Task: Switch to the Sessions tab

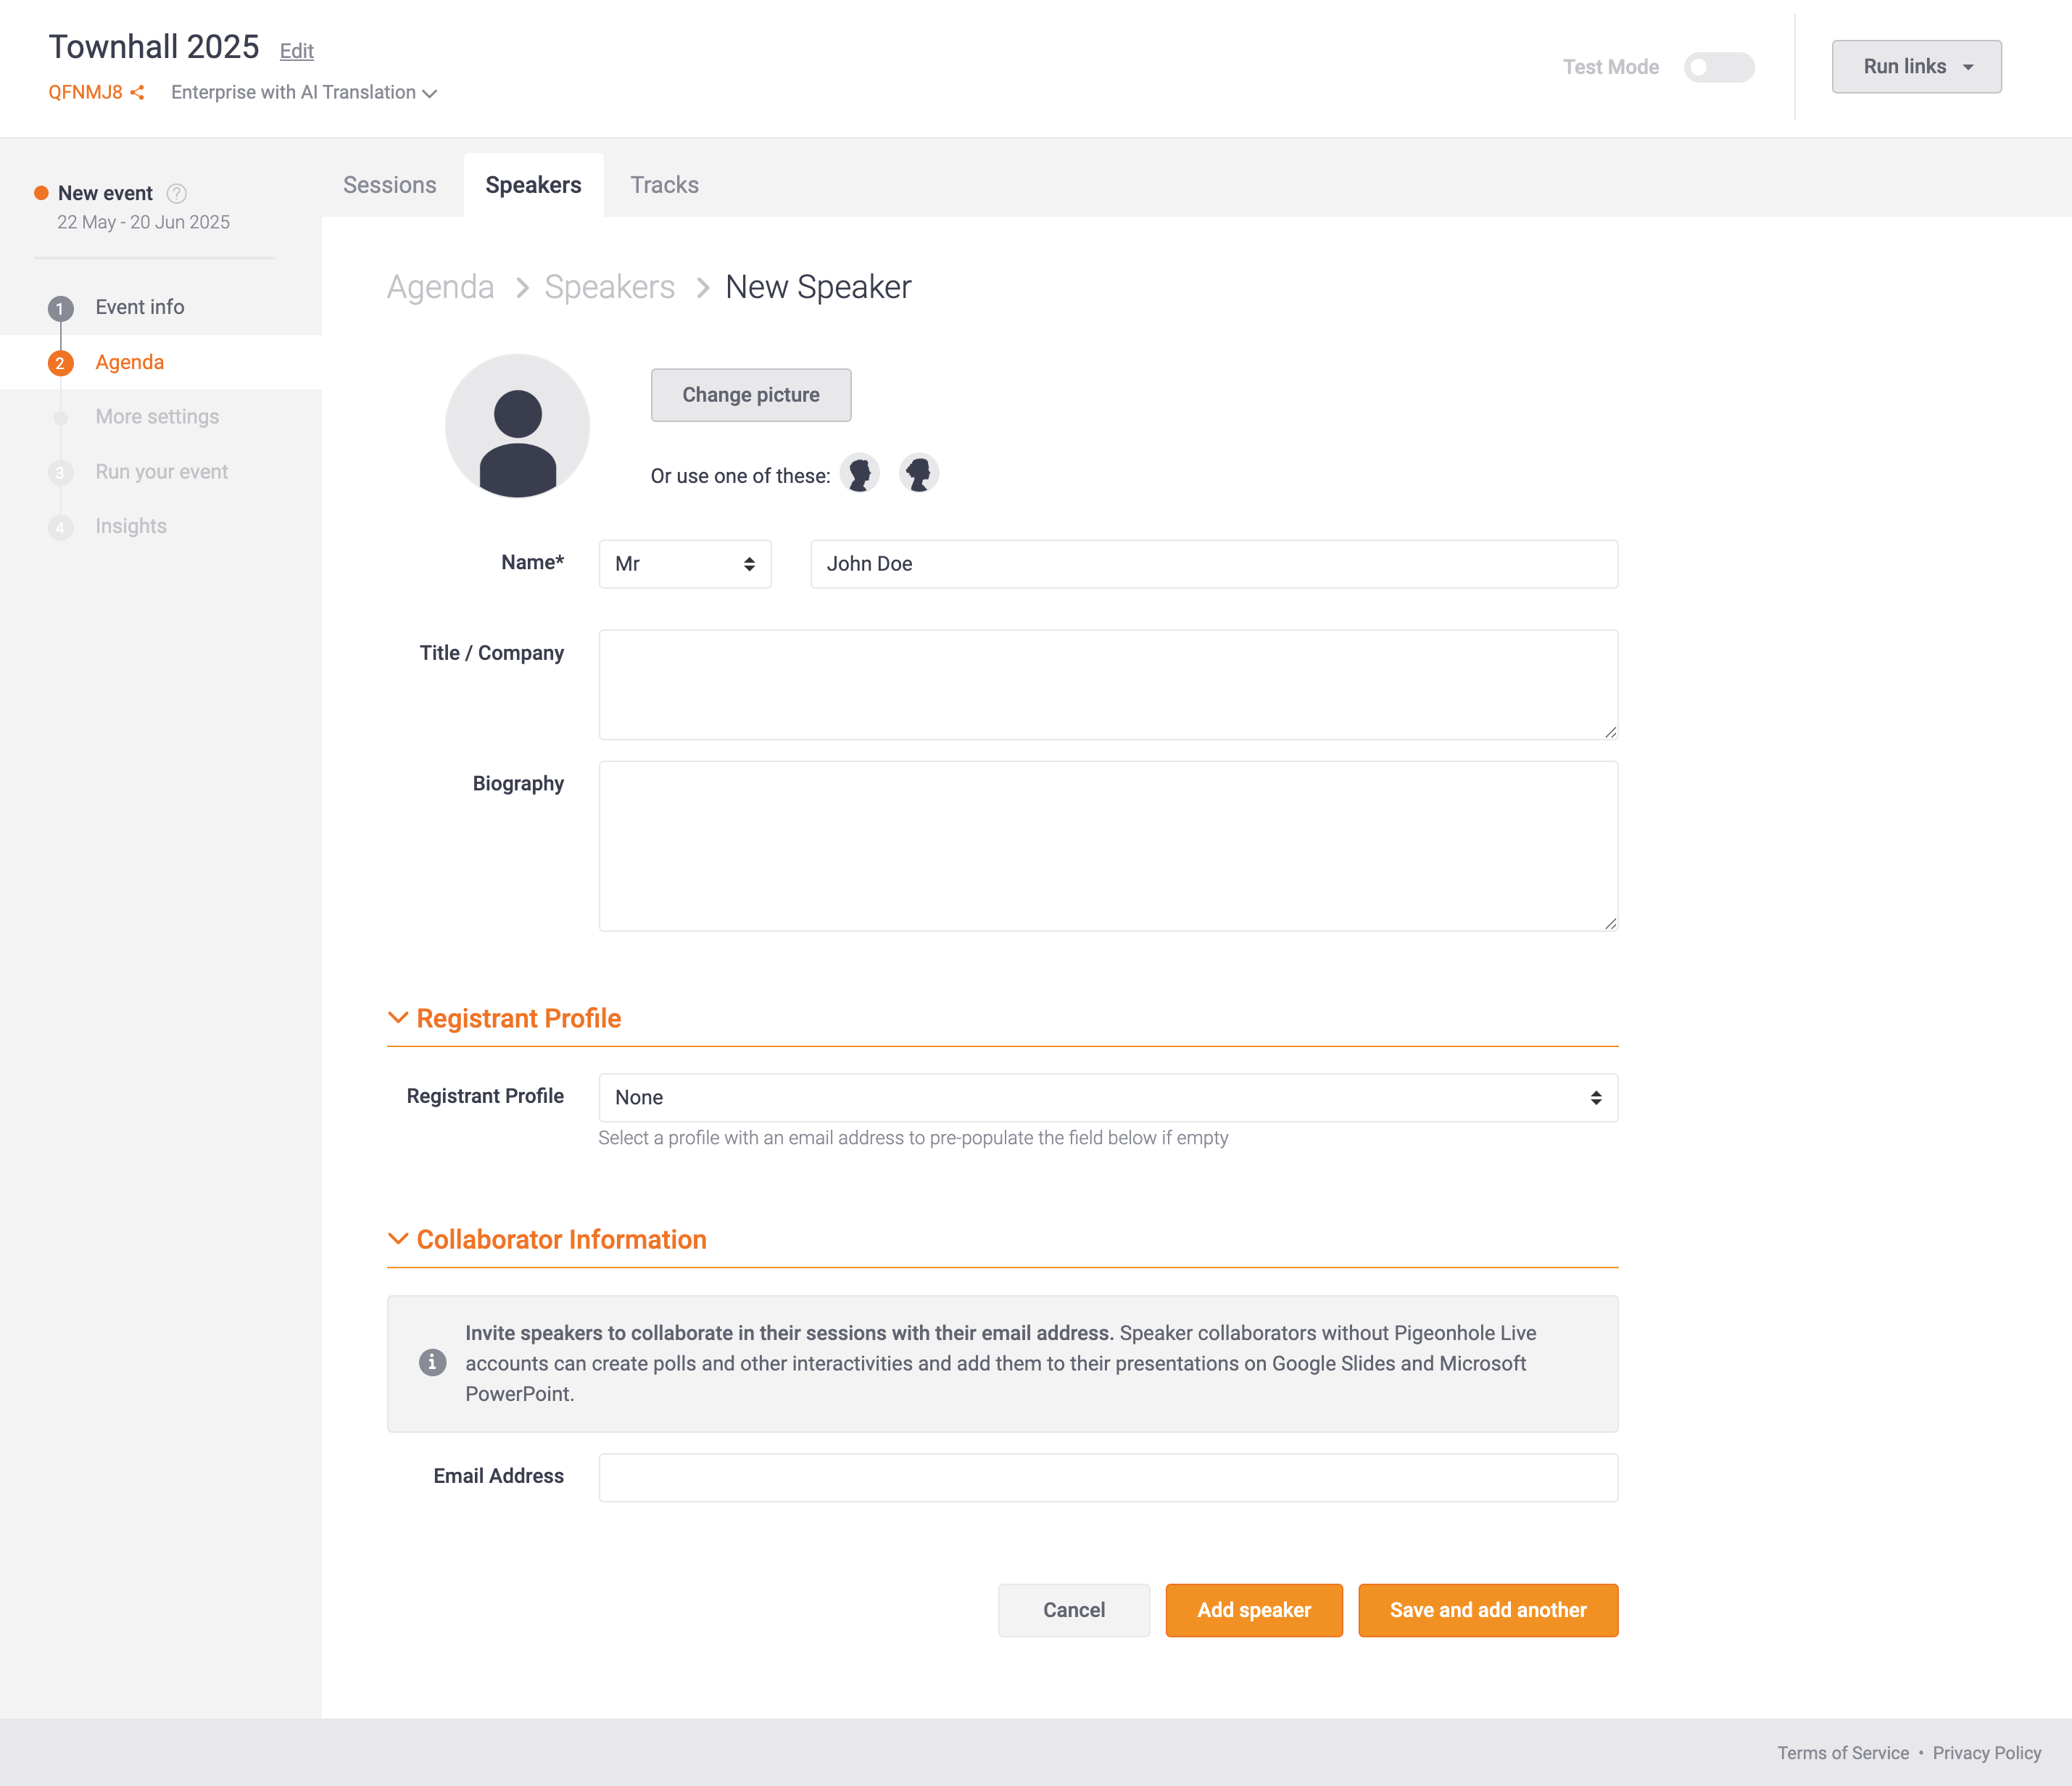Action: [x=390, y=185]
